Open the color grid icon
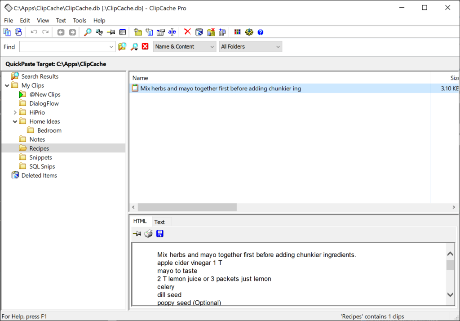Image resolution: width=460 pixels, height=321 pixels. coord(237,32)
